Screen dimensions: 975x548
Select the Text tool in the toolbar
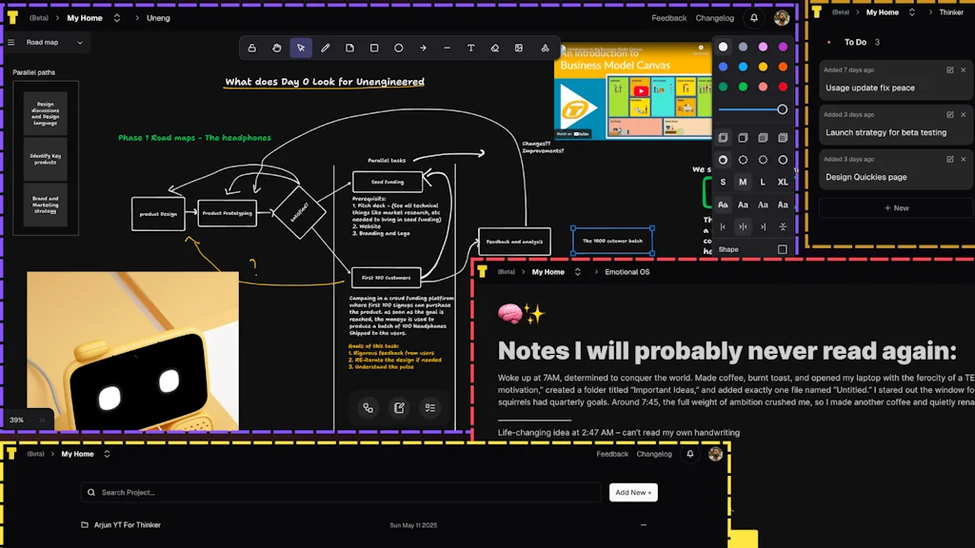472,48
